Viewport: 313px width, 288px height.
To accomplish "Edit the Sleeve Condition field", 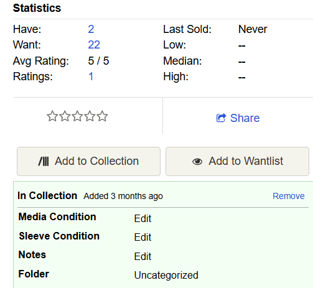I will (x=142, y=237).
